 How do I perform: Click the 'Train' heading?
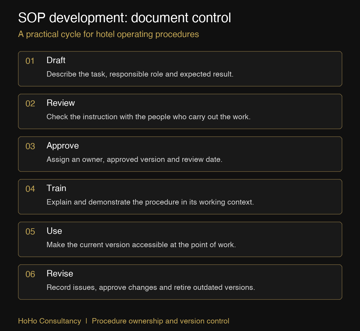click(56, 188)
